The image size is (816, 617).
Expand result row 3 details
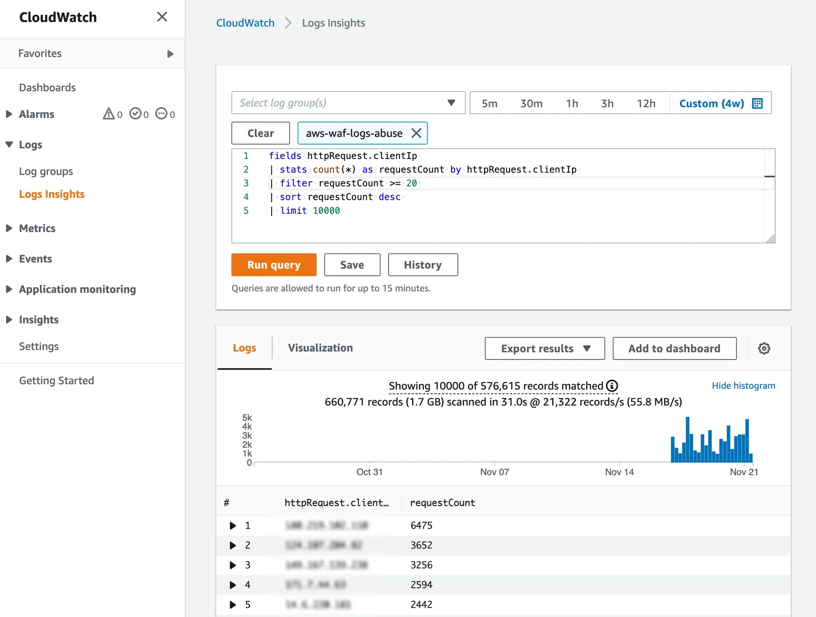[233, 565]
